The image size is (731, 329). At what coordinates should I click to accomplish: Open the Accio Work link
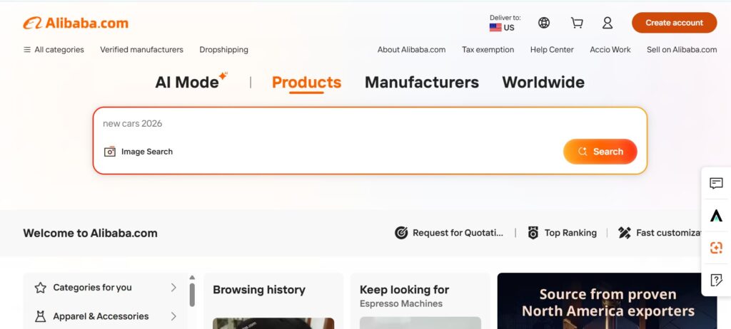coord(610,49)
